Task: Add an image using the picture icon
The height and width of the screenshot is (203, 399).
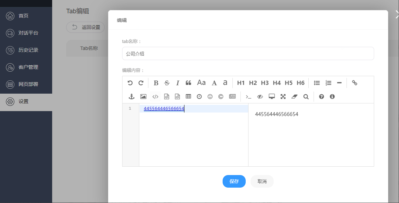Action: [143, 96]
